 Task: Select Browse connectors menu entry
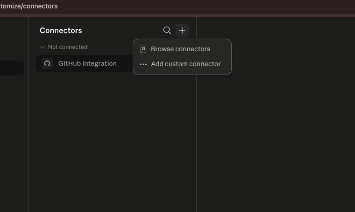182,49
